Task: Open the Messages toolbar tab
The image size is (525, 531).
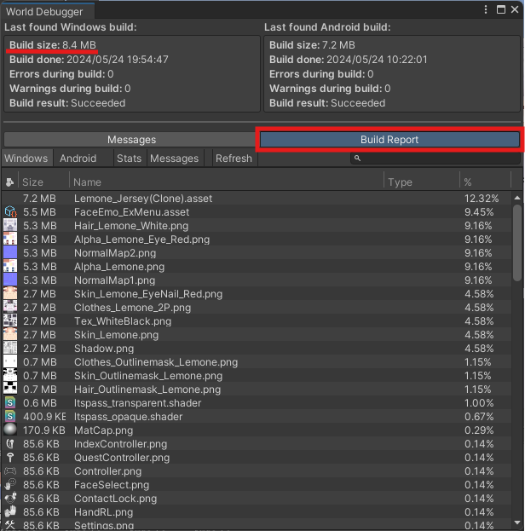Action: coord(174,159)
